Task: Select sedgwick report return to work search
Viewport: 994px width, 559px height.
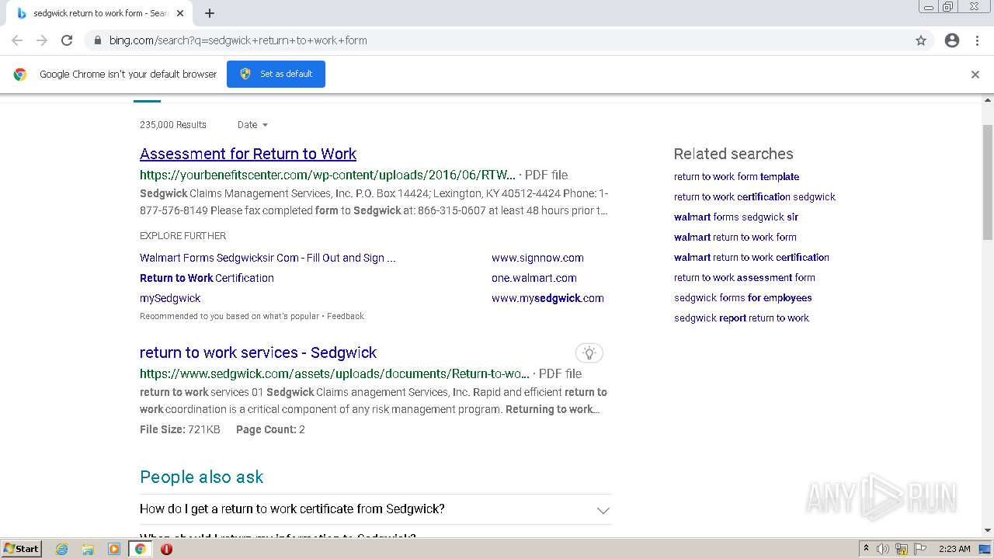Action: click(742, 318)
